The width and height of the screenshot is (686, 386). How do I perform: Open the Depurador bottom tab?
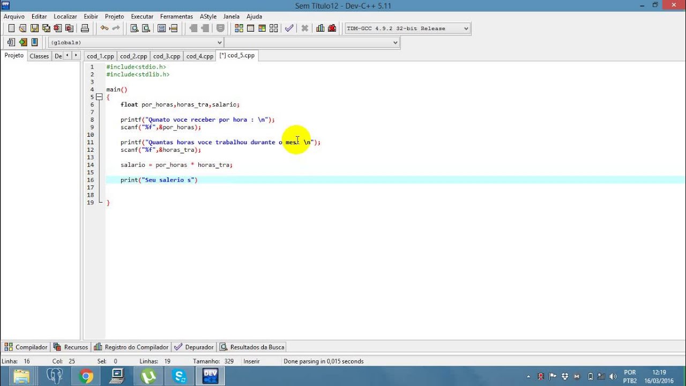pos(194,347)
